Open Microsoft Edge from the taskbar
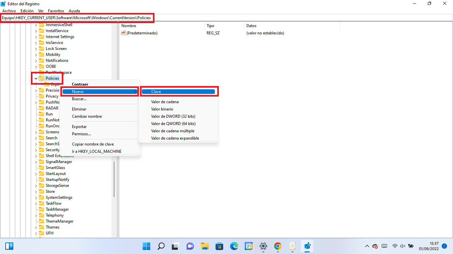This screenshot has width=453, height=254. 234,246
